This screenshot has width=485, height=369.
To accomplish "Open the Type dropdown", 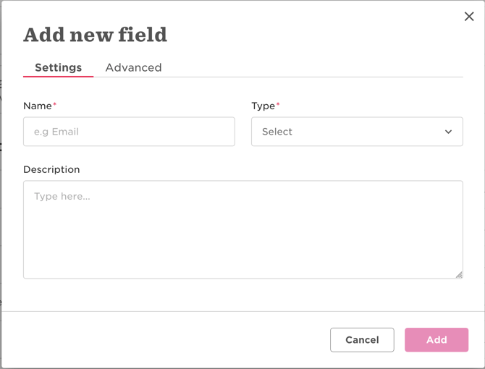I will tap(357, 132).
